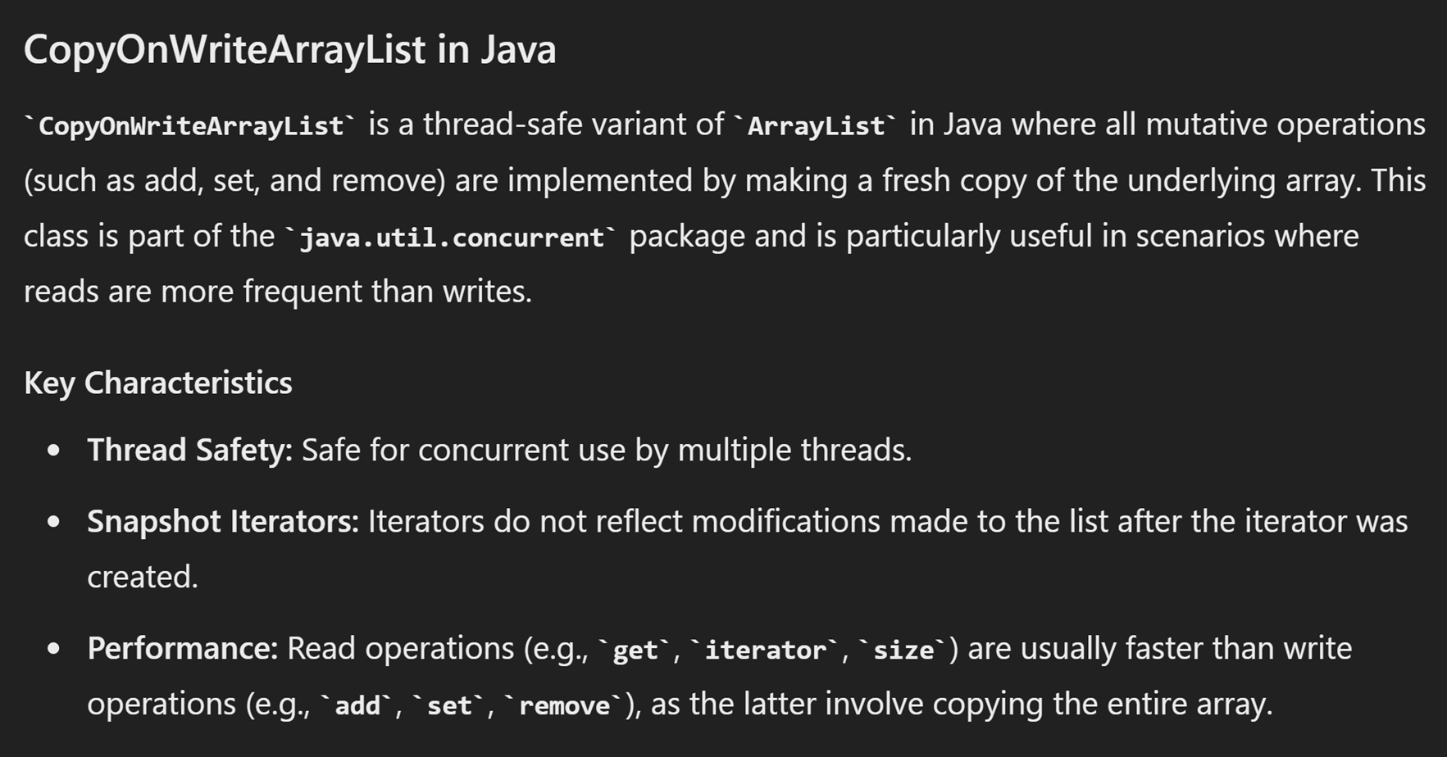Click the iterator inline code
The image size is (1447, 757).
click(766, 650)
